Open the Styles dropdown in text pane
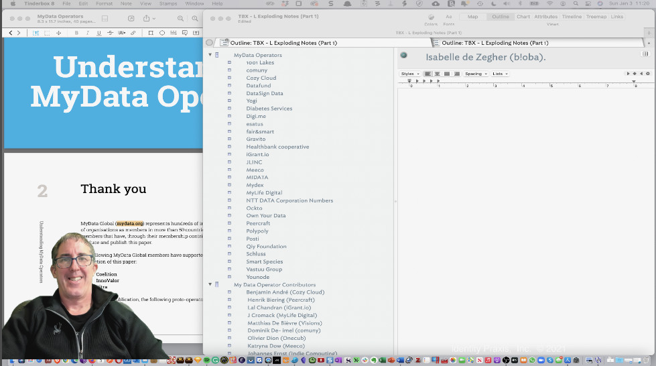This screenshot has width=656, height=366. click(x=410, y=74)
